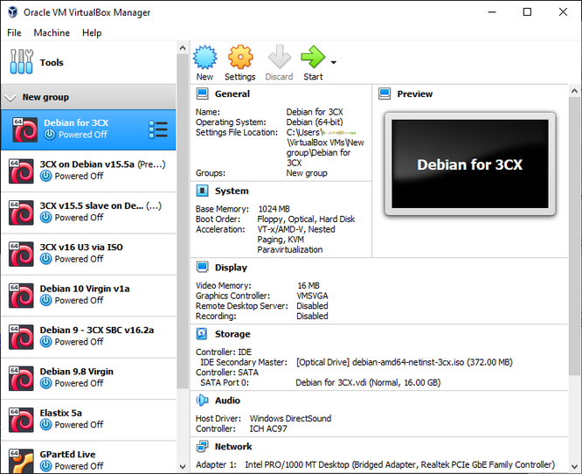The image size is (582, 474).
Task: Click 'ICH AC97' audio controller value
Action: coord(268,429)
